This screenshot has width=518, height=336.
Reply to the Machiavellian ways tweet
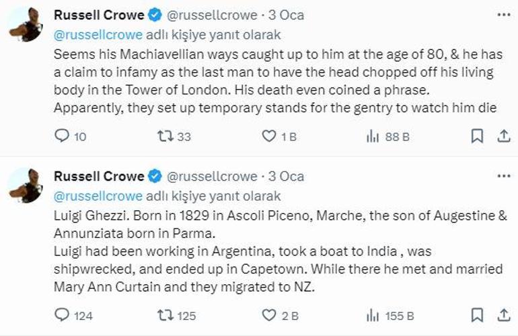61,136
